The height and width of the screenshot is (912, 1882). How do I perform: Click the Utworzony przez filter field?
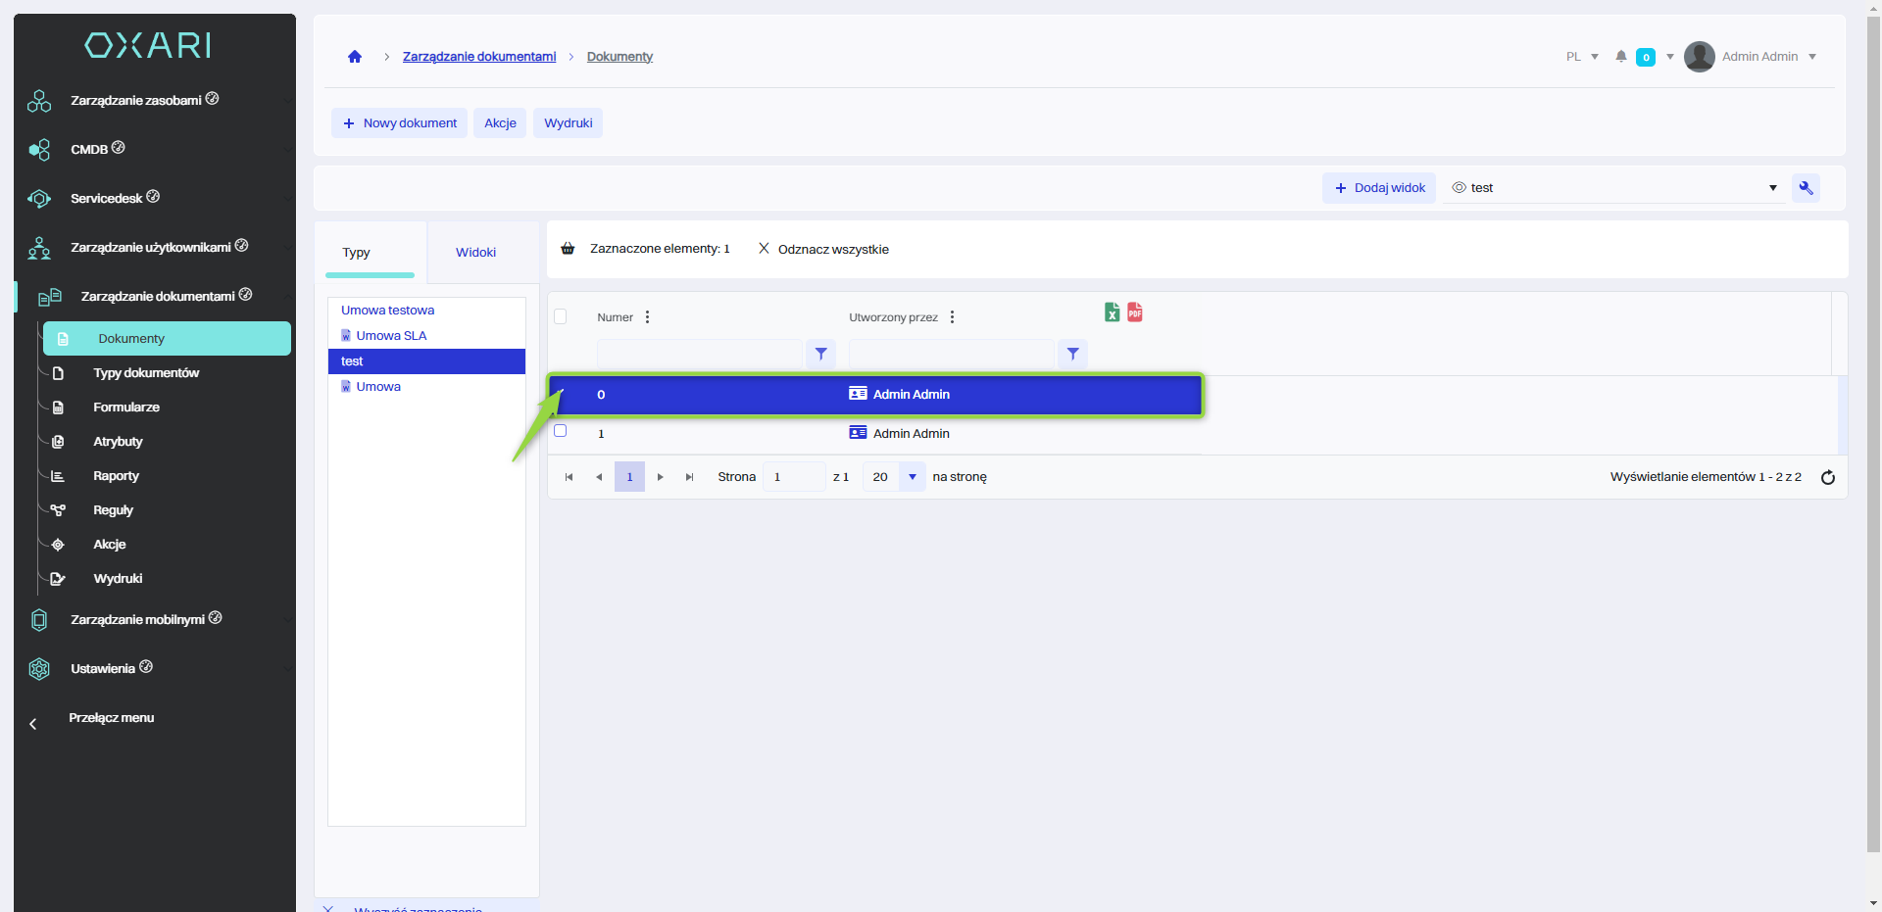[950, 354]
